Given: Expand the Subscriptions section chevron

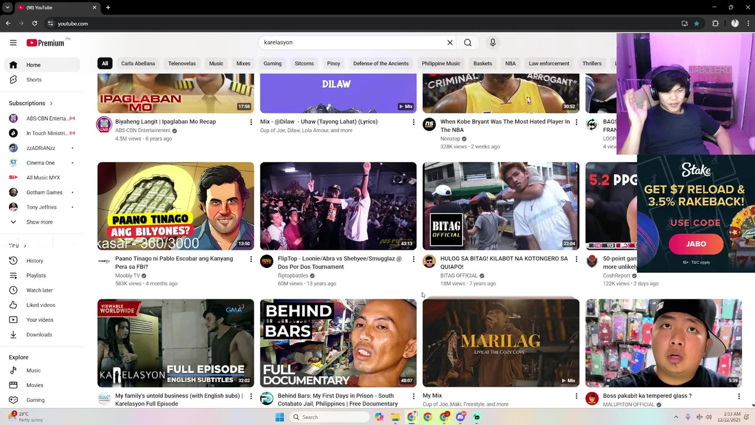Looking at the screenshot, I should (51, 103).
